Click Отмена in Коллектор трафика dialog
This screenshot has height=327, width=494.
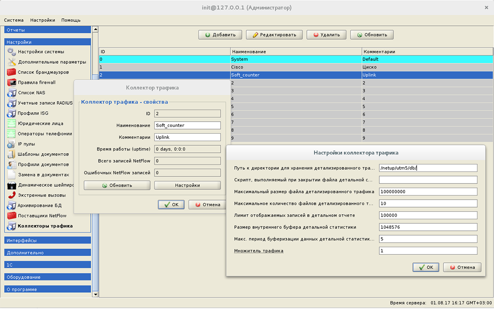(207, 204)
